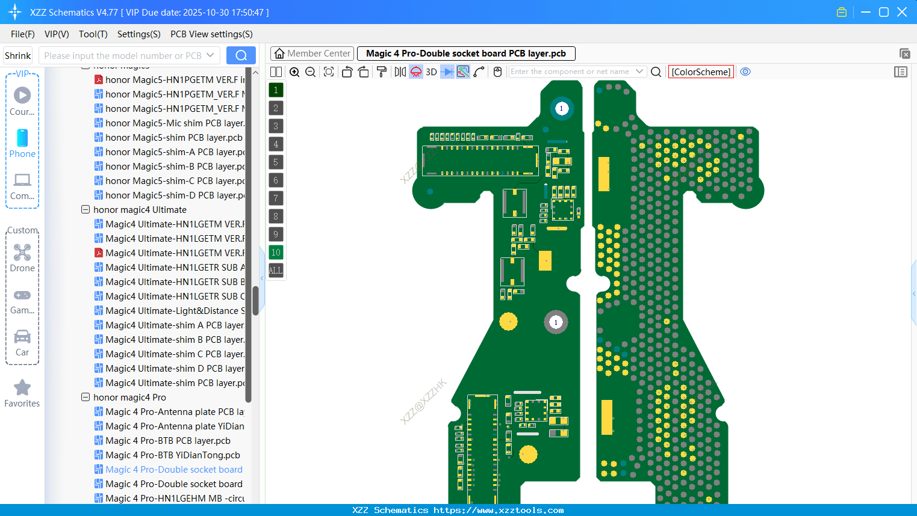Click the window list icon at top right
This screenshot has width=917, height=516.
pyautogui.click(x=904, y=54)
